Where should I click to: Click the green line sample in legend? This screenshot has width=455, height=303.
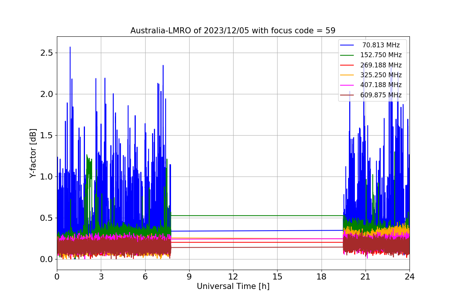click(347, 55)
